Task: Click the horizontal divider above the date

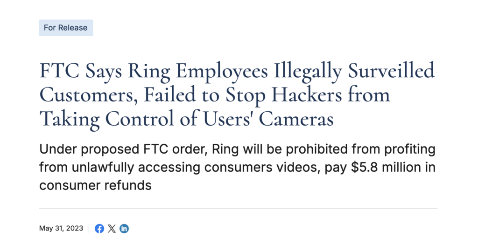Action: (238, 209)
